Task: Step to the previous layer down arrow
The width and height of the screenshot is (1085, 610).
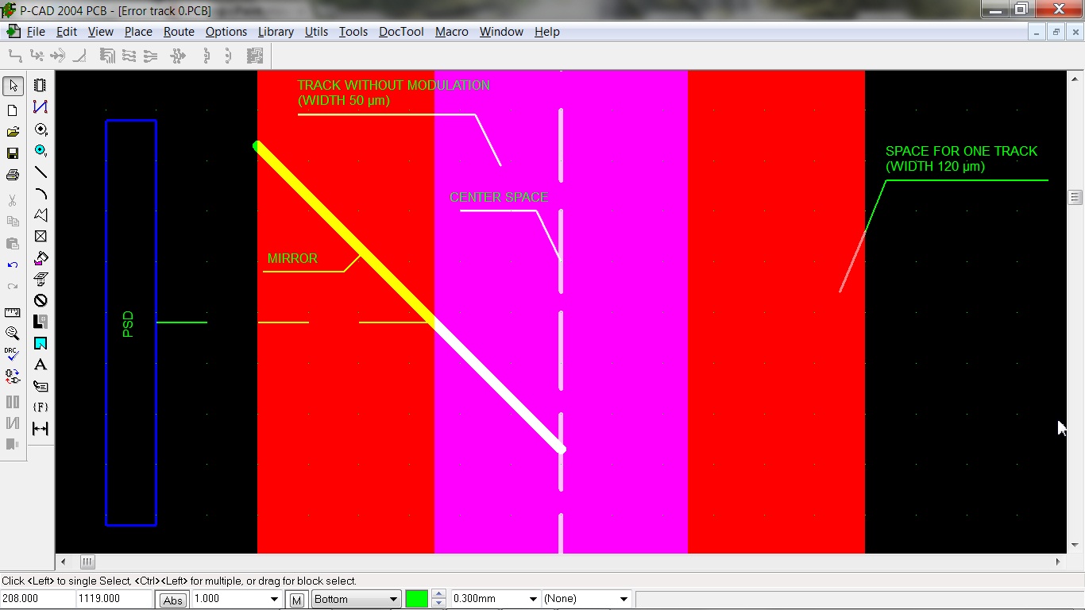Action: (x=438, y=604)
